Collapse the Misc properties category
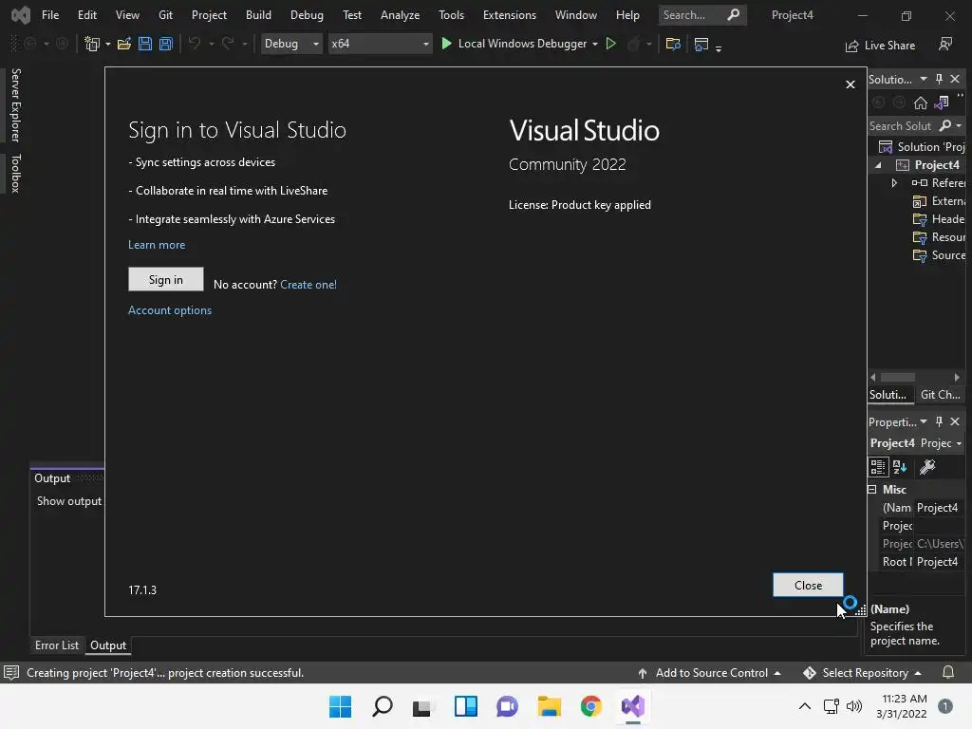This screenshot has height=729, width=972. (x=872, y=489)
